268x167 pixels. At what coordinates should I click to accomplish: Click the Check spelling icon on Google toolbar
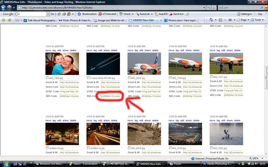click(x=121, y=14)
